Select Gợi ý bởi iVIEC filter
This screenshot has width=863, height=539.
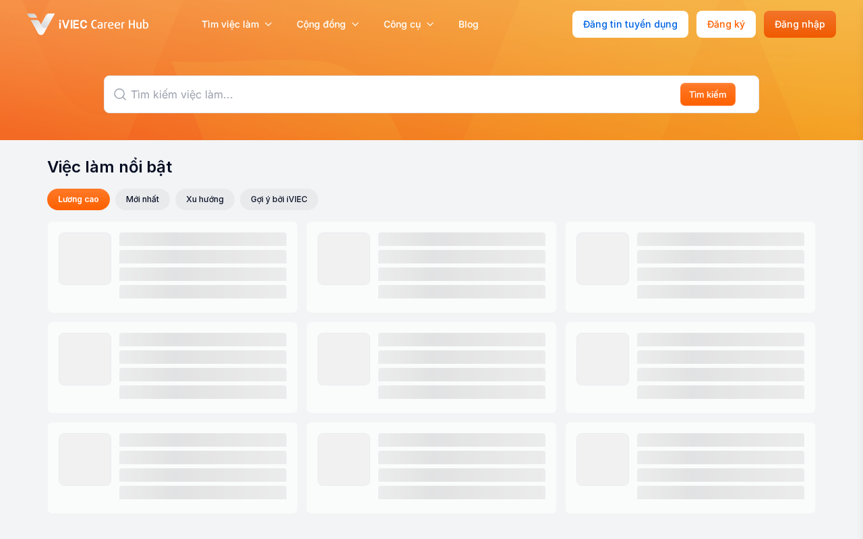pos(278,199)
